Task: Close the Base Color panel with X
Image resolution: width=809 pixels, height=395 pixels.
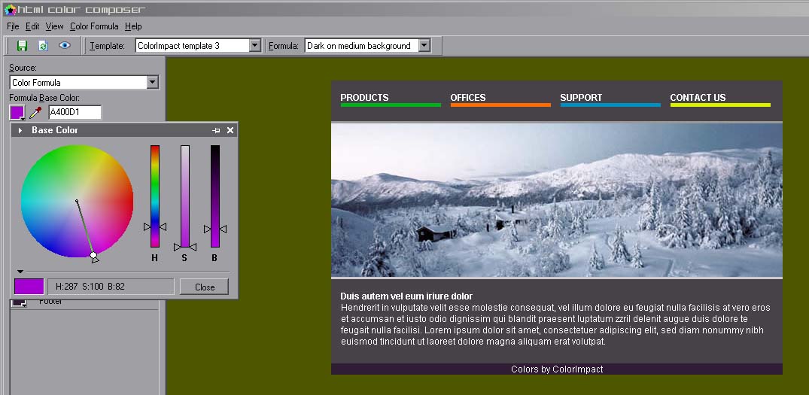Action: click(230, 130)
